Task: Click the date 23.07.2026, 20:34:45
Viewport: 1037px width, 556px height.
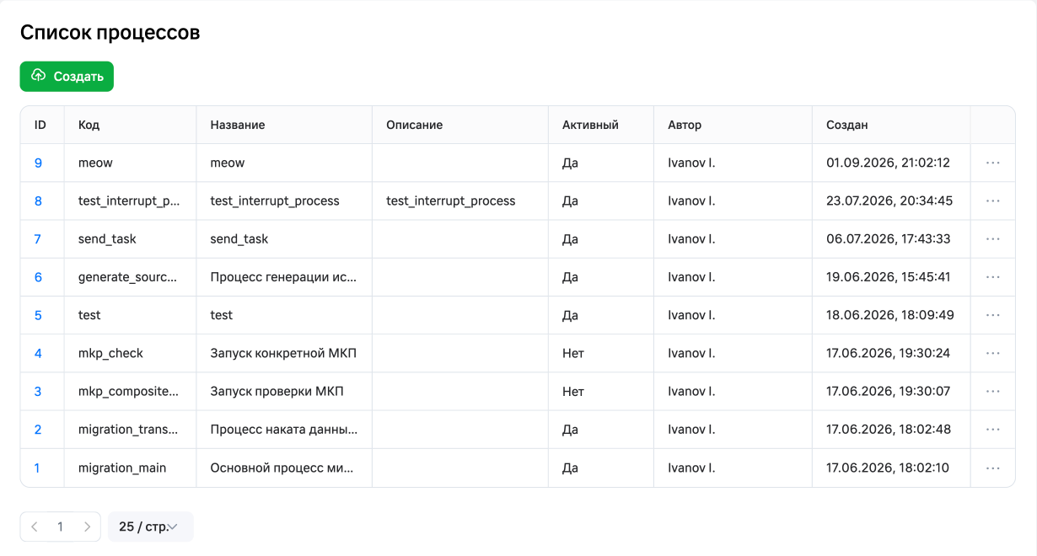Action: (889, 200)
